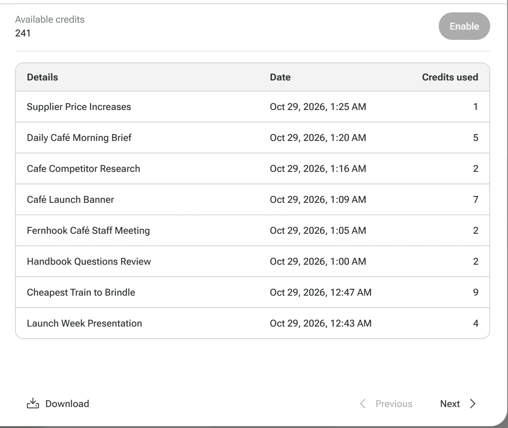Open Cafe Competitor Research entry
This screenshot has height=428, width=508.
point(83,168)
